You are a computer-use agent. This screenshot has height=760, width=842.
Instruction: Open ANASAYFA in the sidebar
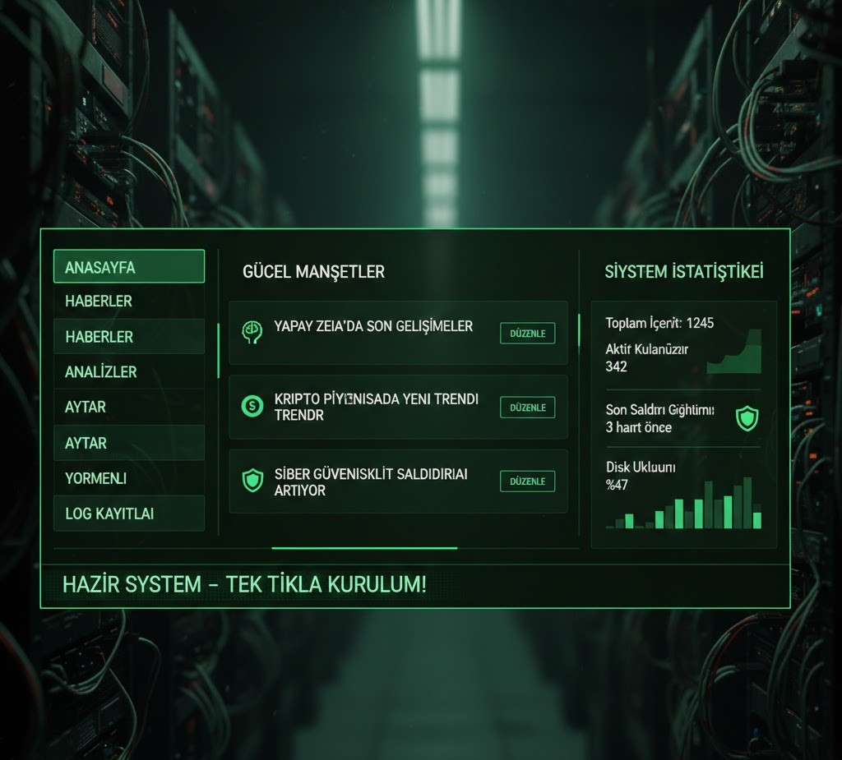pyautogui.click(x=128, y=267)
